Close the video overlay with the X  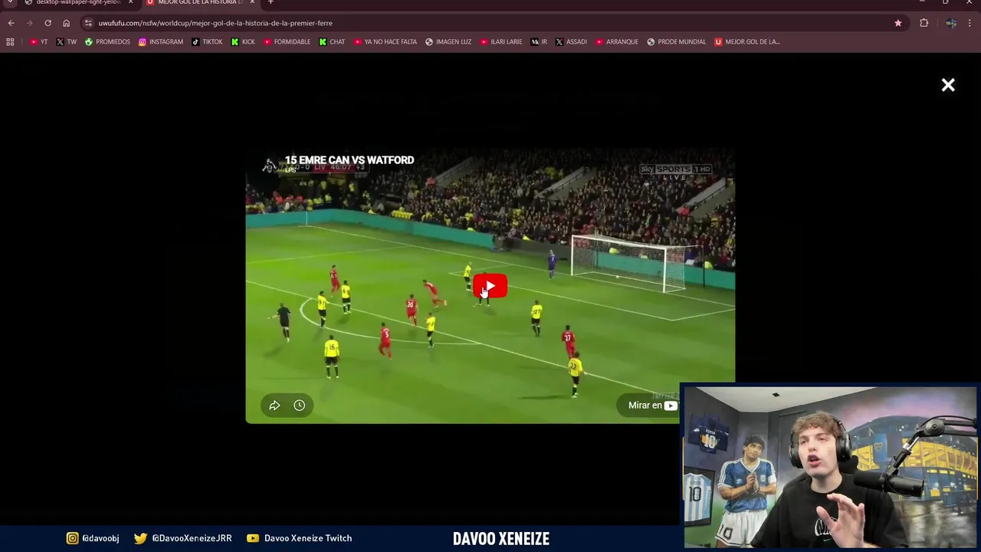948,85
